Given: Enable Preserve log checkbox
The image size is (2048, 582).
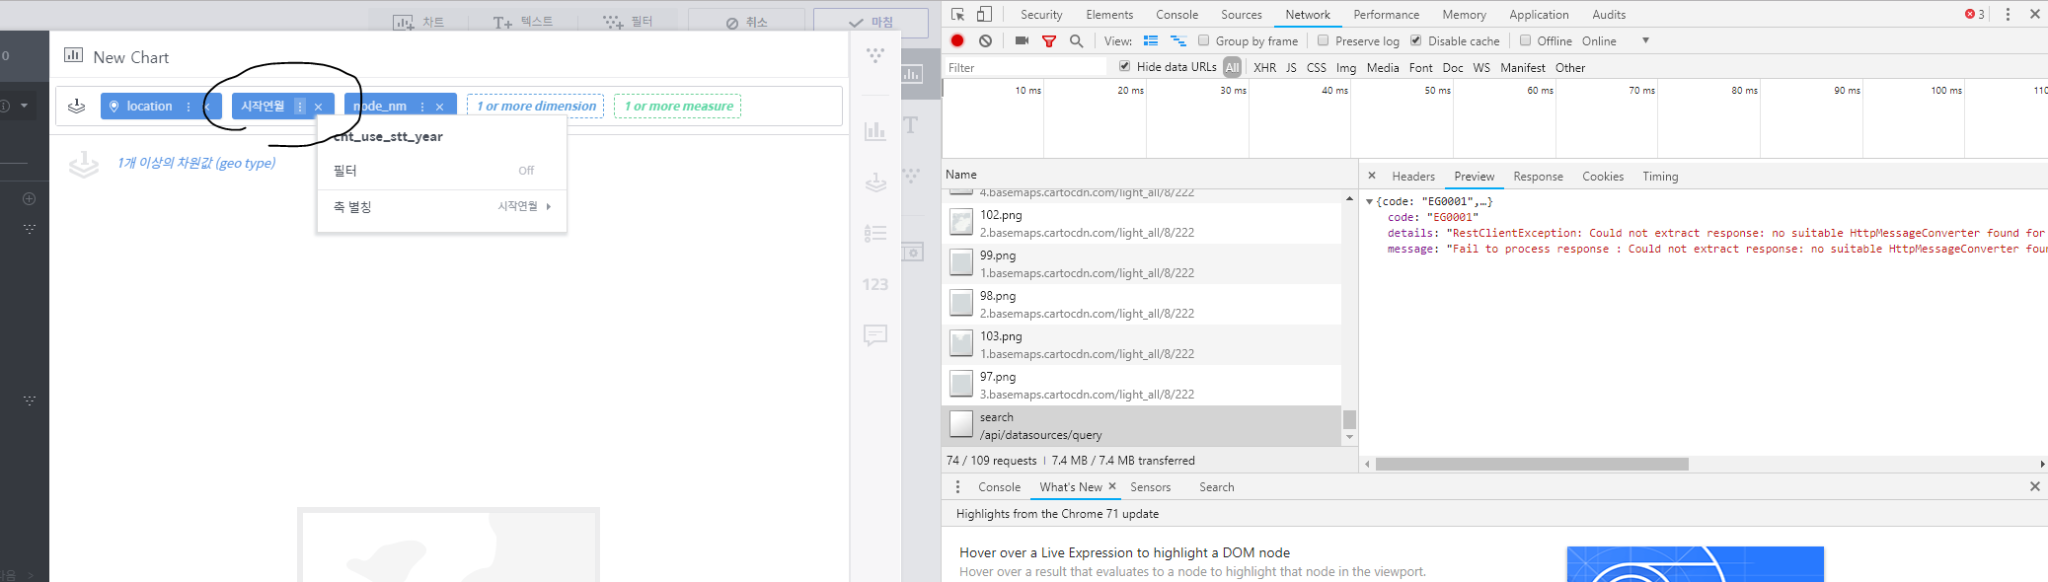Looking at the screenshot, I should click(1324, 40).
